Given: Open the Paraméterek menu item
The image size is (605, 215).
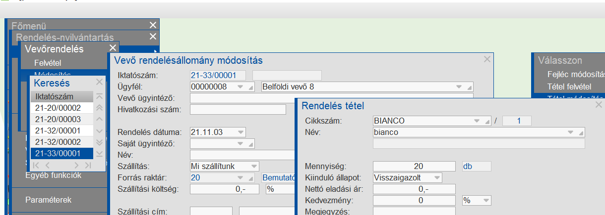Looking at the screenshot, I should tap(49, 200).
